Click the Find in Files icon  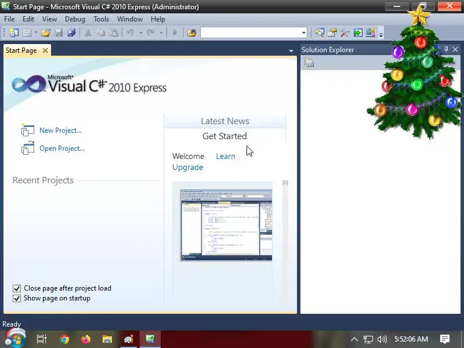click(192, 32)
